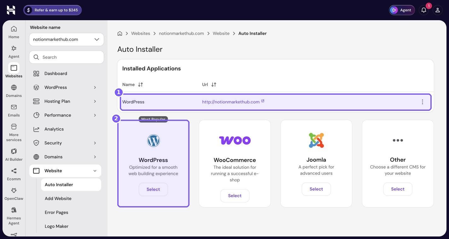Select WordPress for installation

click(x=153, y=189)
